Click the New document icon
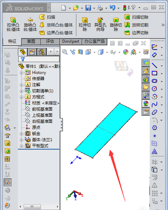Screen dimensions: 168x210 coord(64,8)
